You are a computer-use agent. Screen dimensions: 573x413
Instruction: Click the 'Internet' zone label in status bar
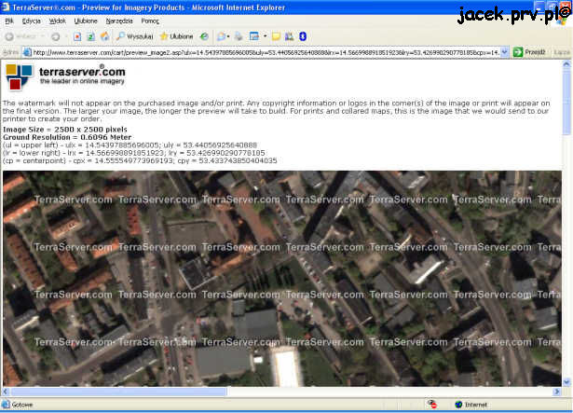pos(476,405)
